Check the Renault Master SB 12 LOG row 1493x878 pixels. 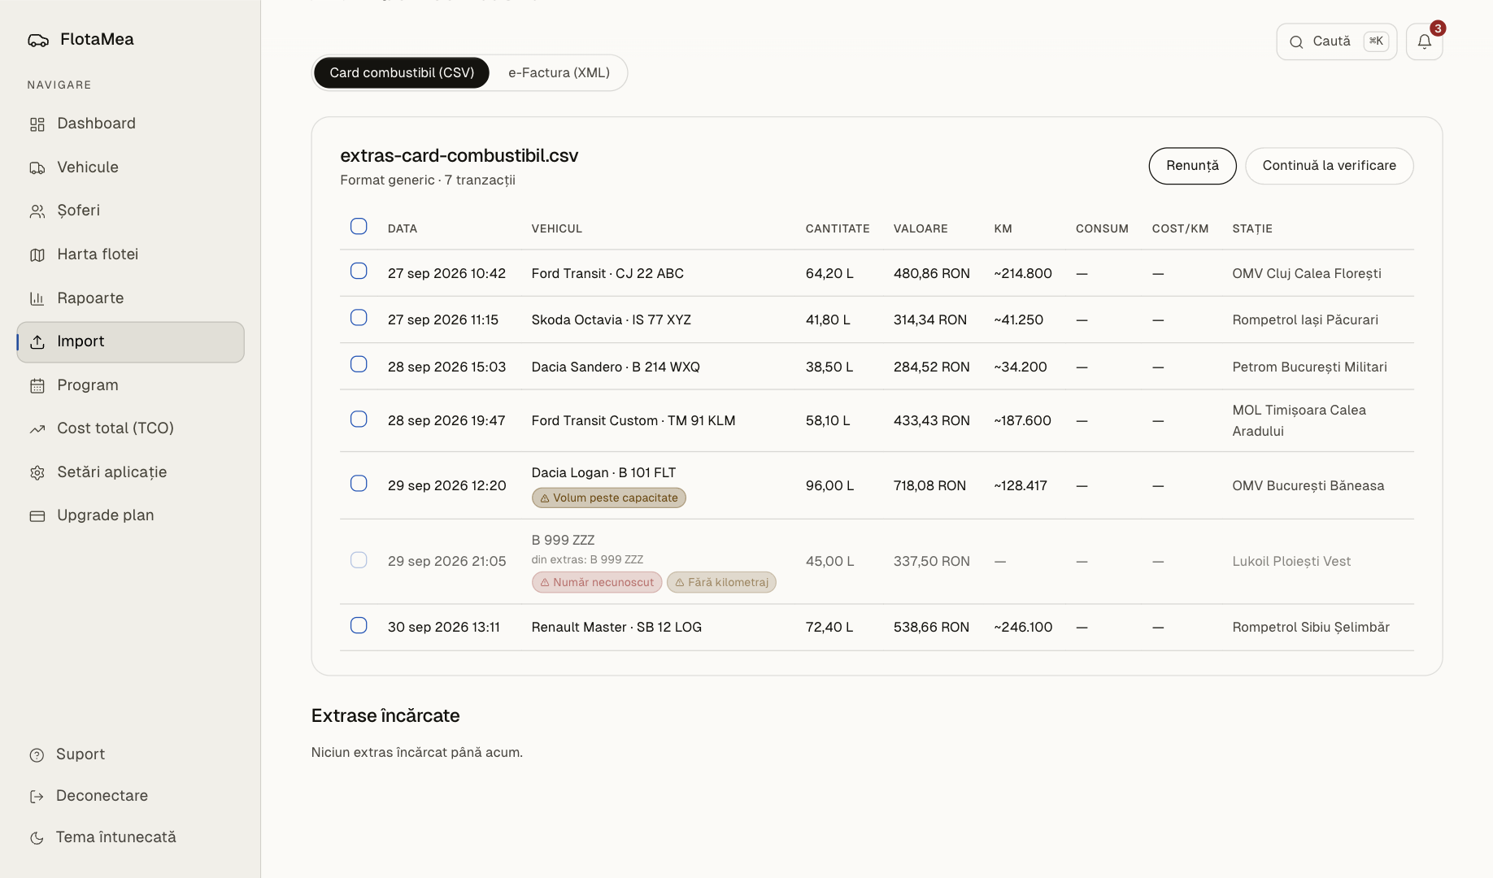click(x=359, y=625)
